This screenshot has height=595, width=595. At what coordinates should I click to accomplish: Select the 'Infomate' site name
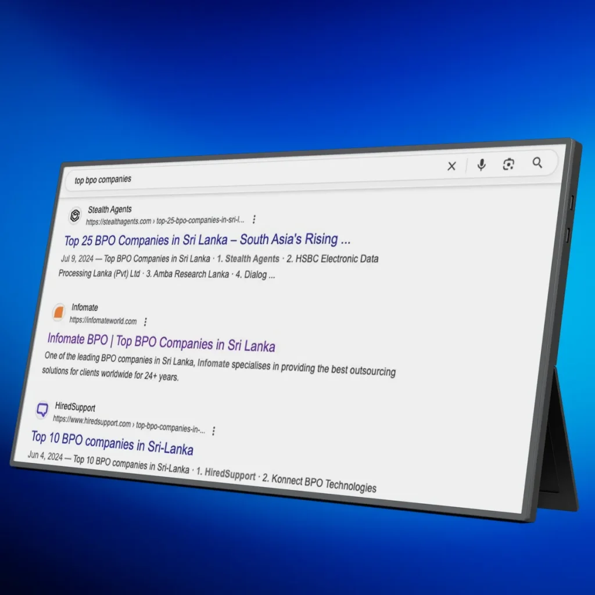coord(85,307)
